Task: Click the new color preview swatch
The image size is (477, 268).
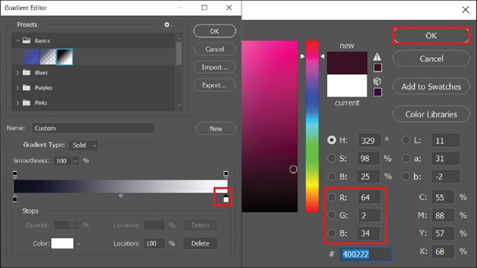Action: coord(347,63)
